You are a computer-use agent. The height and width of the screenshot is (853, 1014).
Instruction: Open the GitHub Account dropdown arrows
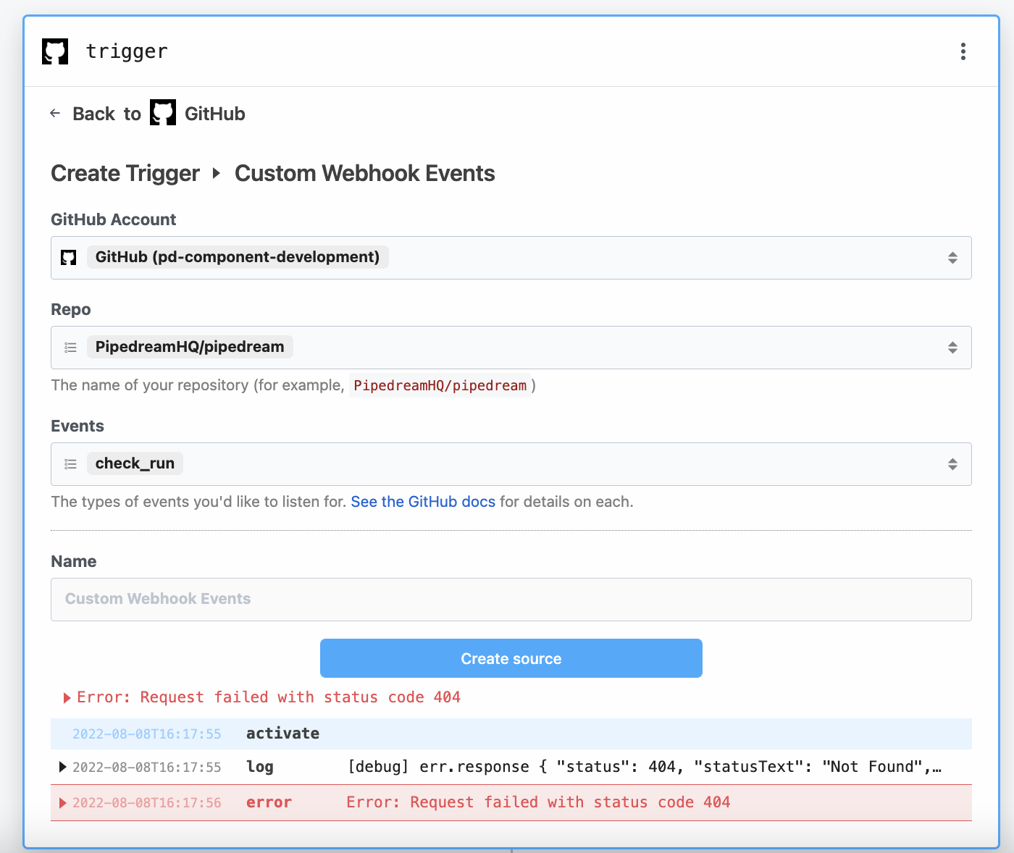[952, 258]
